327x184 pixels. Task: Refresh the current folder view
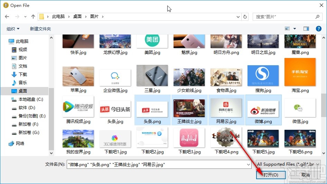tap(245, 17)
